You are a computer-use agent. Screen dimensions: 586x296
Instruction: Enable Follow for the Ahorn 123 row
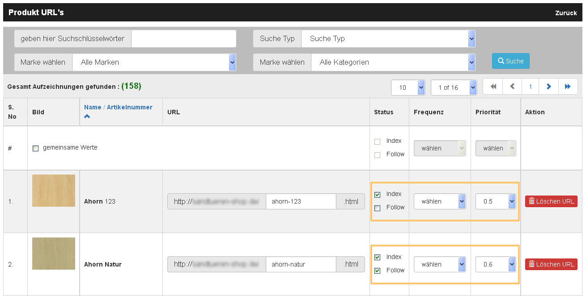(378, 208)
